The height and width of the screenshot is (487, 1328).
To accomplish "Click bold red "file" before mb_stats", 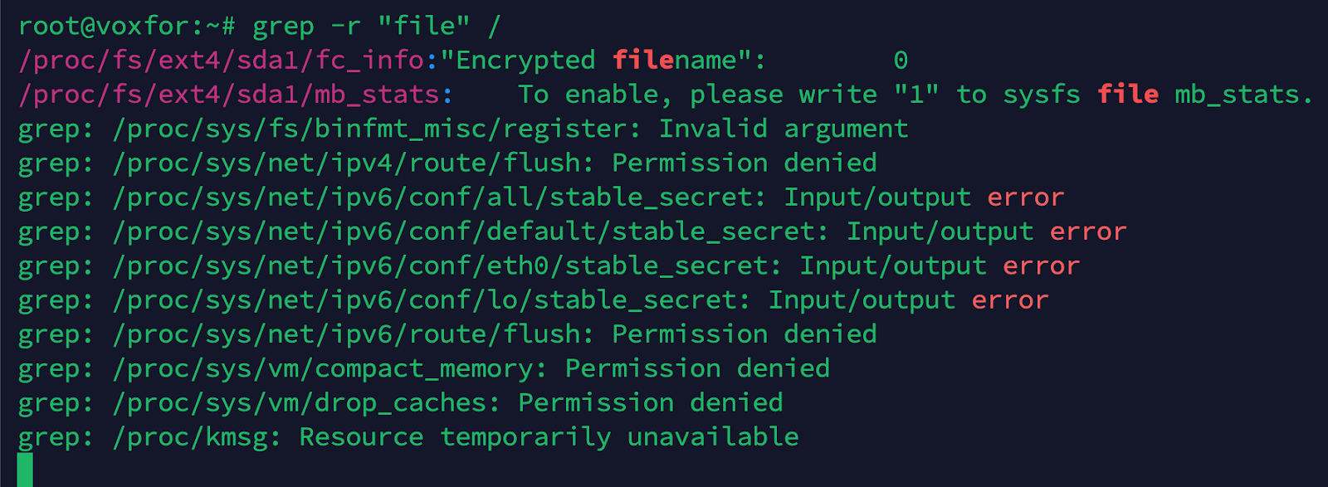I will (x=1127, y=95).
